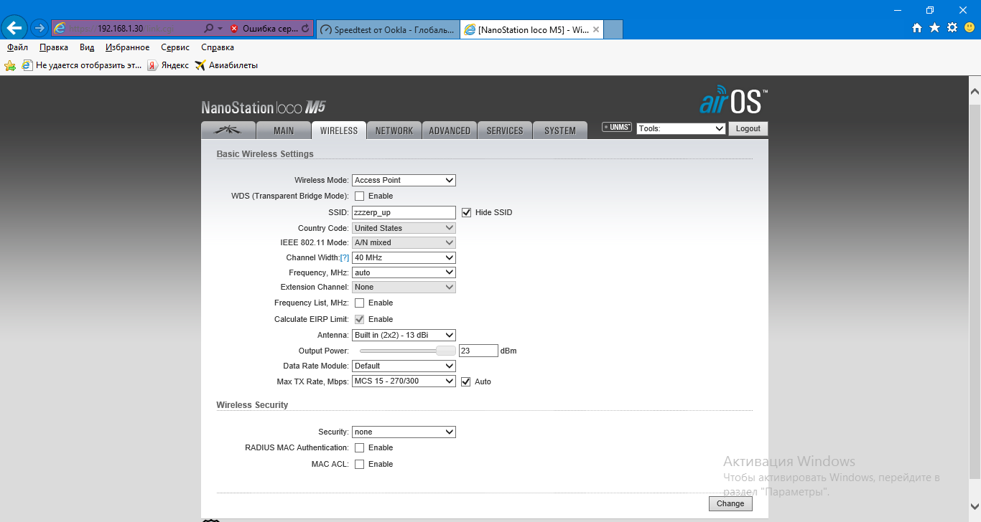This screenshot has width=981, height=522.
Task: Uncheck the Hide SSID checkbox
Action: pos(466,212)
